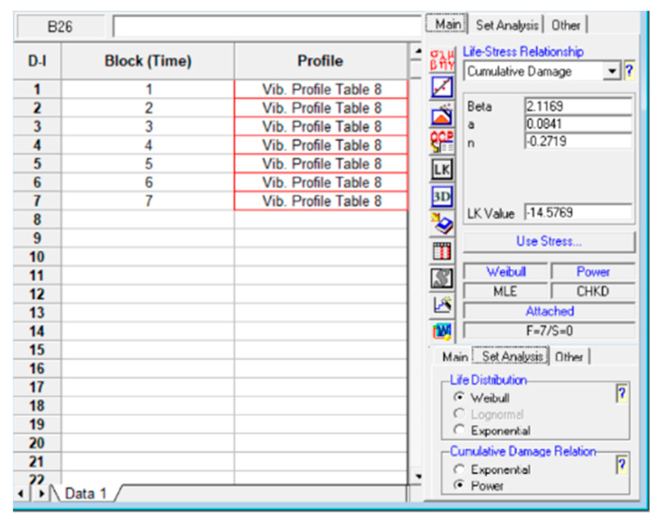This screenshot has width=661, height=526.
Task: Click the Beta value input field
Action: tap(577, 106)
